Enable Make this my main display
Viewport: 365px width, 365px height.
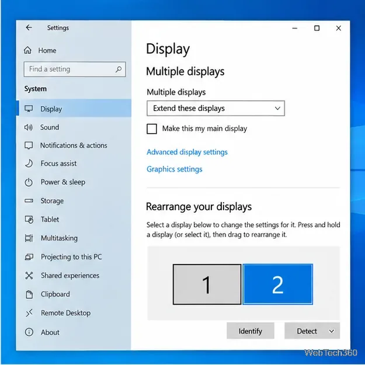pyautogui.click(x=152, y=128)
